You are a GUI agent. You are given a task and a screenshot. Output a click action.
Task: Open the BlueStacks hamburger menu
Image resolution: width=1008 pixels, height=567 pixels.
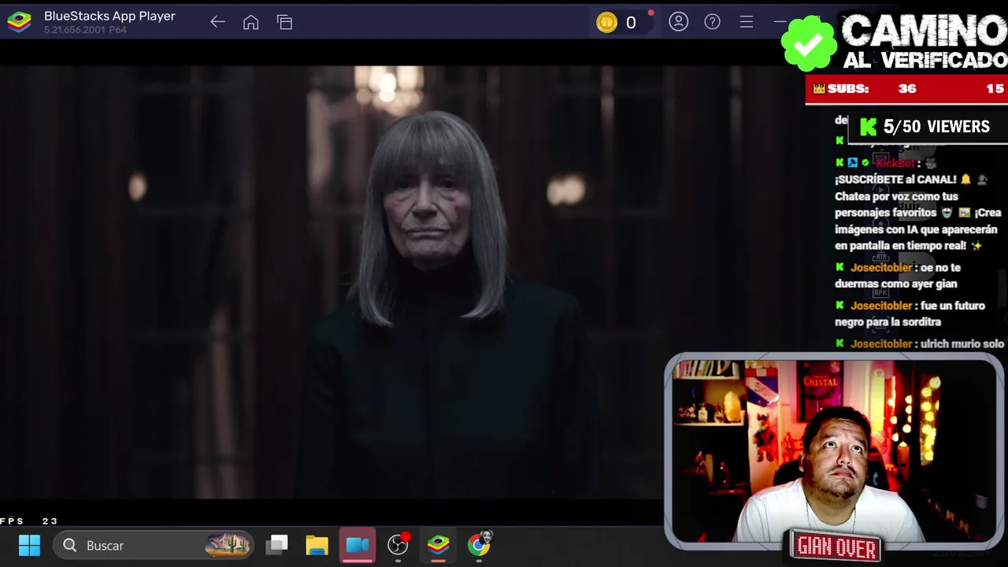(747, 22)
